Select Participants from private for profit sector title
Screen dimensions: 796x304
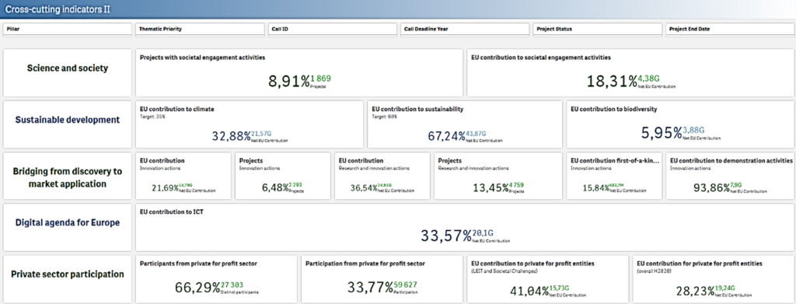(198, 264)
